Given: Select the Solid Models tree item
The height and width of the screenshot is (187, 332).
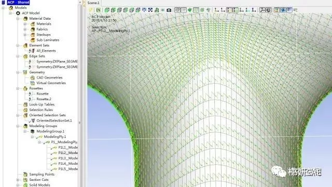Looking at the screenshot, I should click(39, 185).
